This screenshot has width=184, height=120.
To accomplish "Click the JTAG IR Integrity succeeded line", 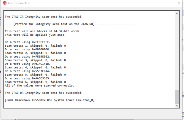I will [x=43, y=16].
